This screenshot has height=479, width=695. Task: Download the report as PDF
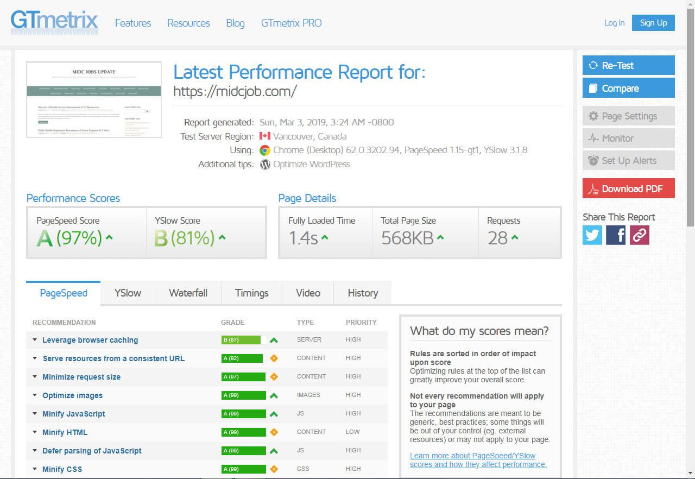628,188
